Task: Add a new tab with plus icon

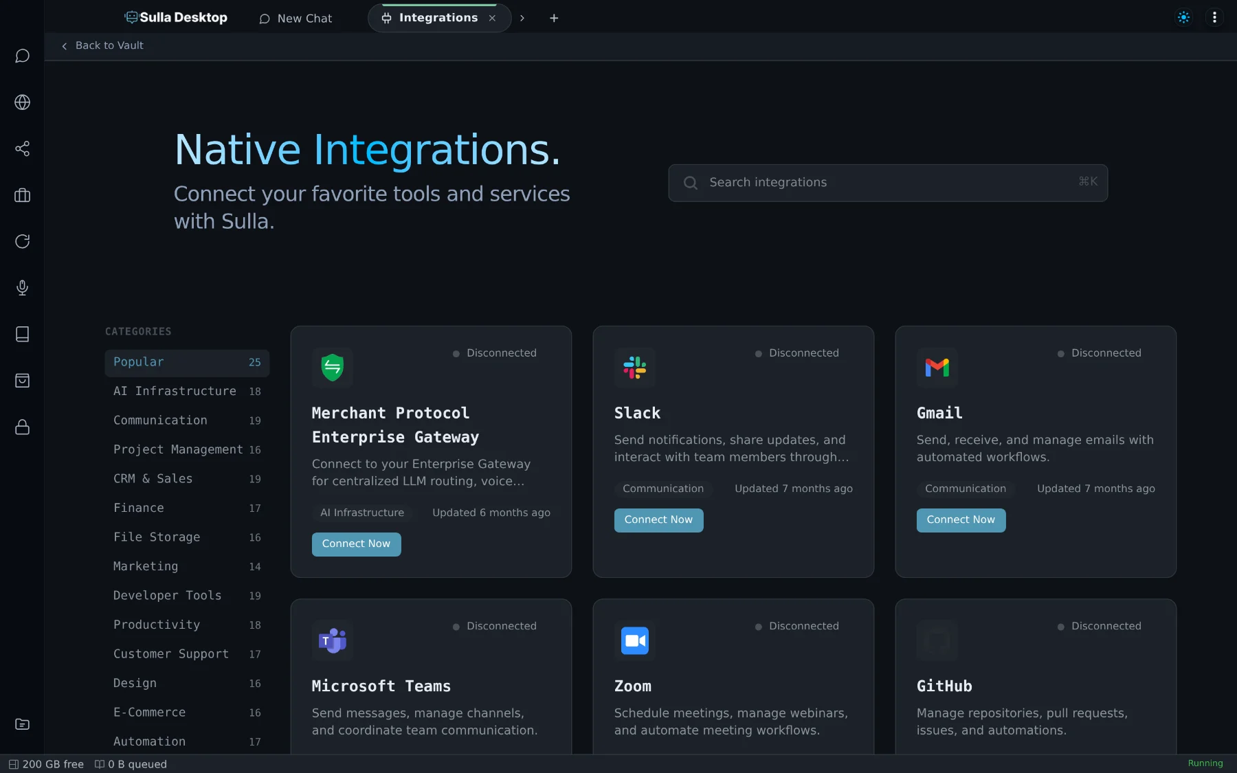Action: 554,19
